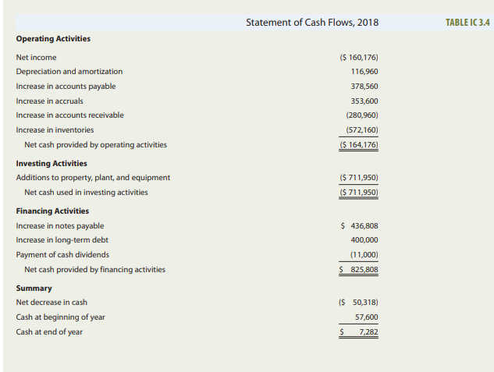
Task: Click Additions to property, plant, and equipment label
Action: 93,177
